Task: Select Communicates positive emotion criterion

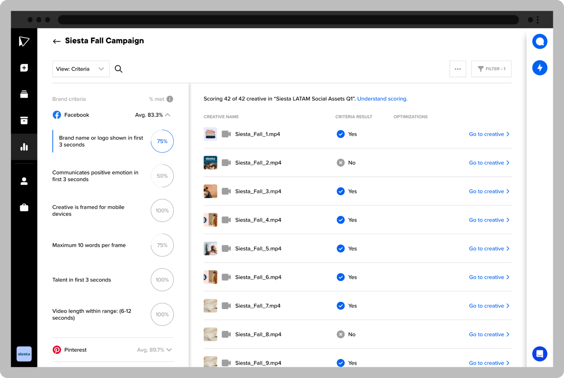Action: click(x=95, y=176)
